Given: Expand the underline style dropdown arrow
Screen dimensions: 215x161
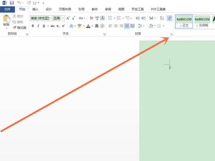Looking at the screenshot, I should (x=48, y=26).
